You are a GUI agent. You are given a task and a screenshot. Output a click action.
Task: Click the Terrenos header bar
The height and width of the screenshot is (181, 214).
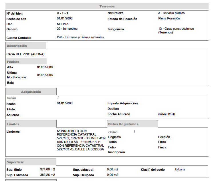pyautogui.click(x=107, y=6)
